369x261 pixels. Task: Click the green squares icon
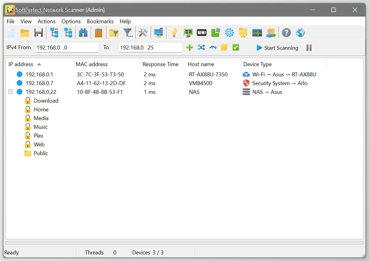(x=216, y=33)
